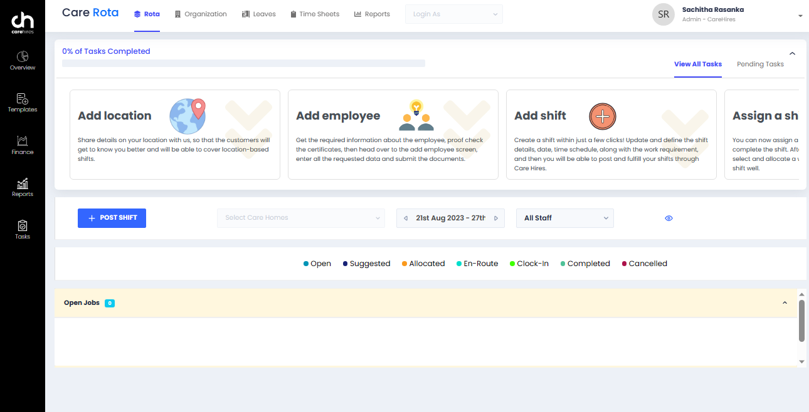Advance the date range with the forward arrow
The width and height of the screenshot is (809, 412).
495,218
